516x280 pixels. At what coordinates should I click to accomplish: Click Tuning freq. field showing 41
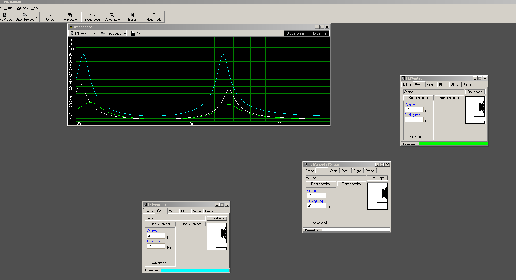click(x=414, y=120)
